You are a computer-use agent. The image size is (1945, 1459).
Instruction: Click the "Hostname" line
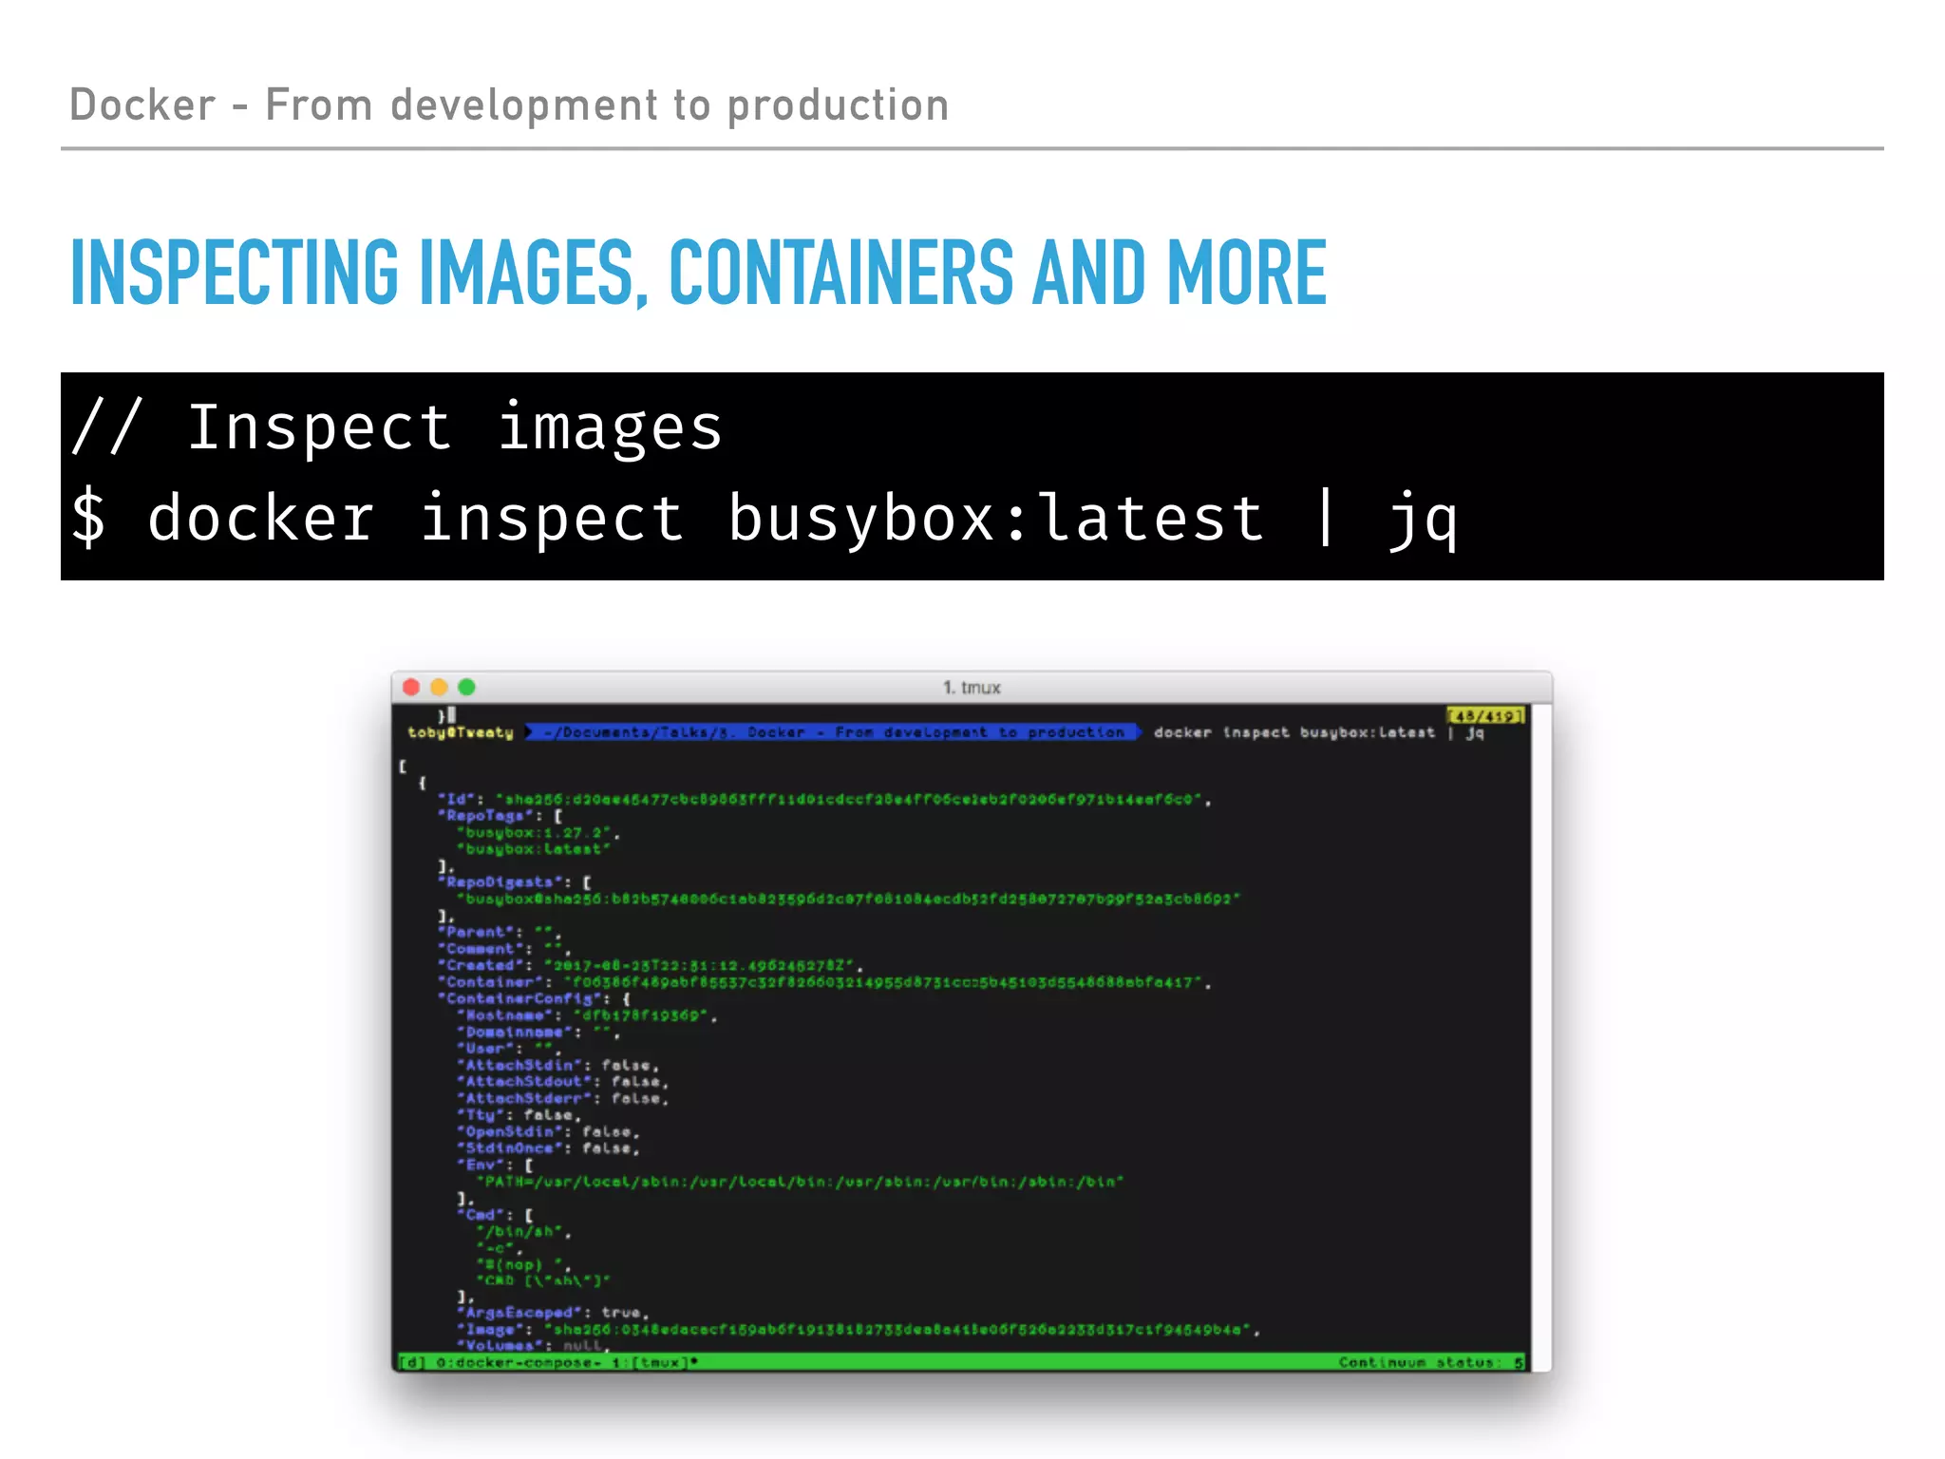click(x=587, y=1015)
